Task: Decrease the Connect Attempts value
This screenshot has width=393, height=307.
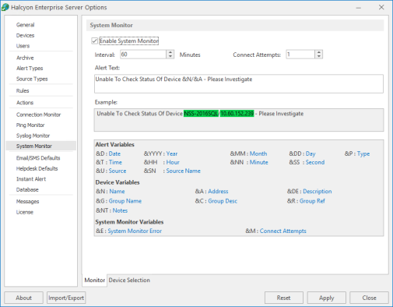Action: 319,56
